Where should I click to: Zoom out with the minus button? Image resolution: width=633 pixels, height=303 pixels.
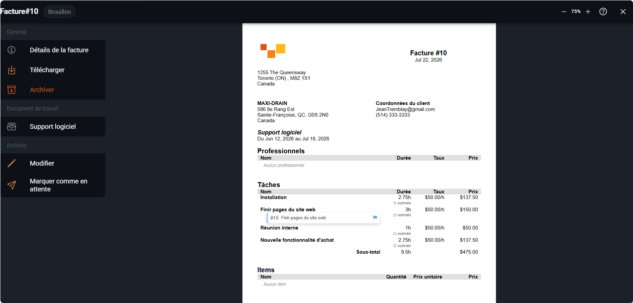pyautogui.click(x=564, y=12)
